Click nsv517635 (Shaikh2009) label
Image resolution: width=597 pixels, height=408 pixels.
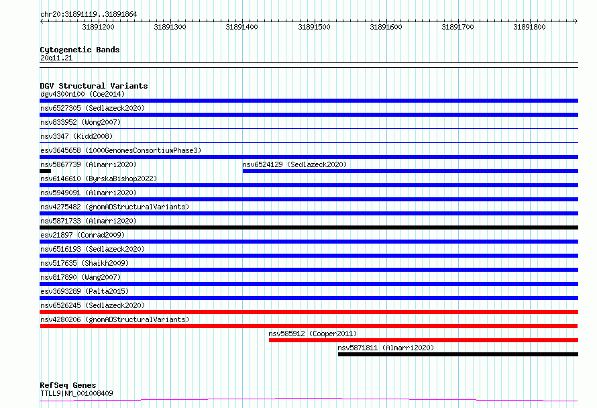(x=85, y=263)
